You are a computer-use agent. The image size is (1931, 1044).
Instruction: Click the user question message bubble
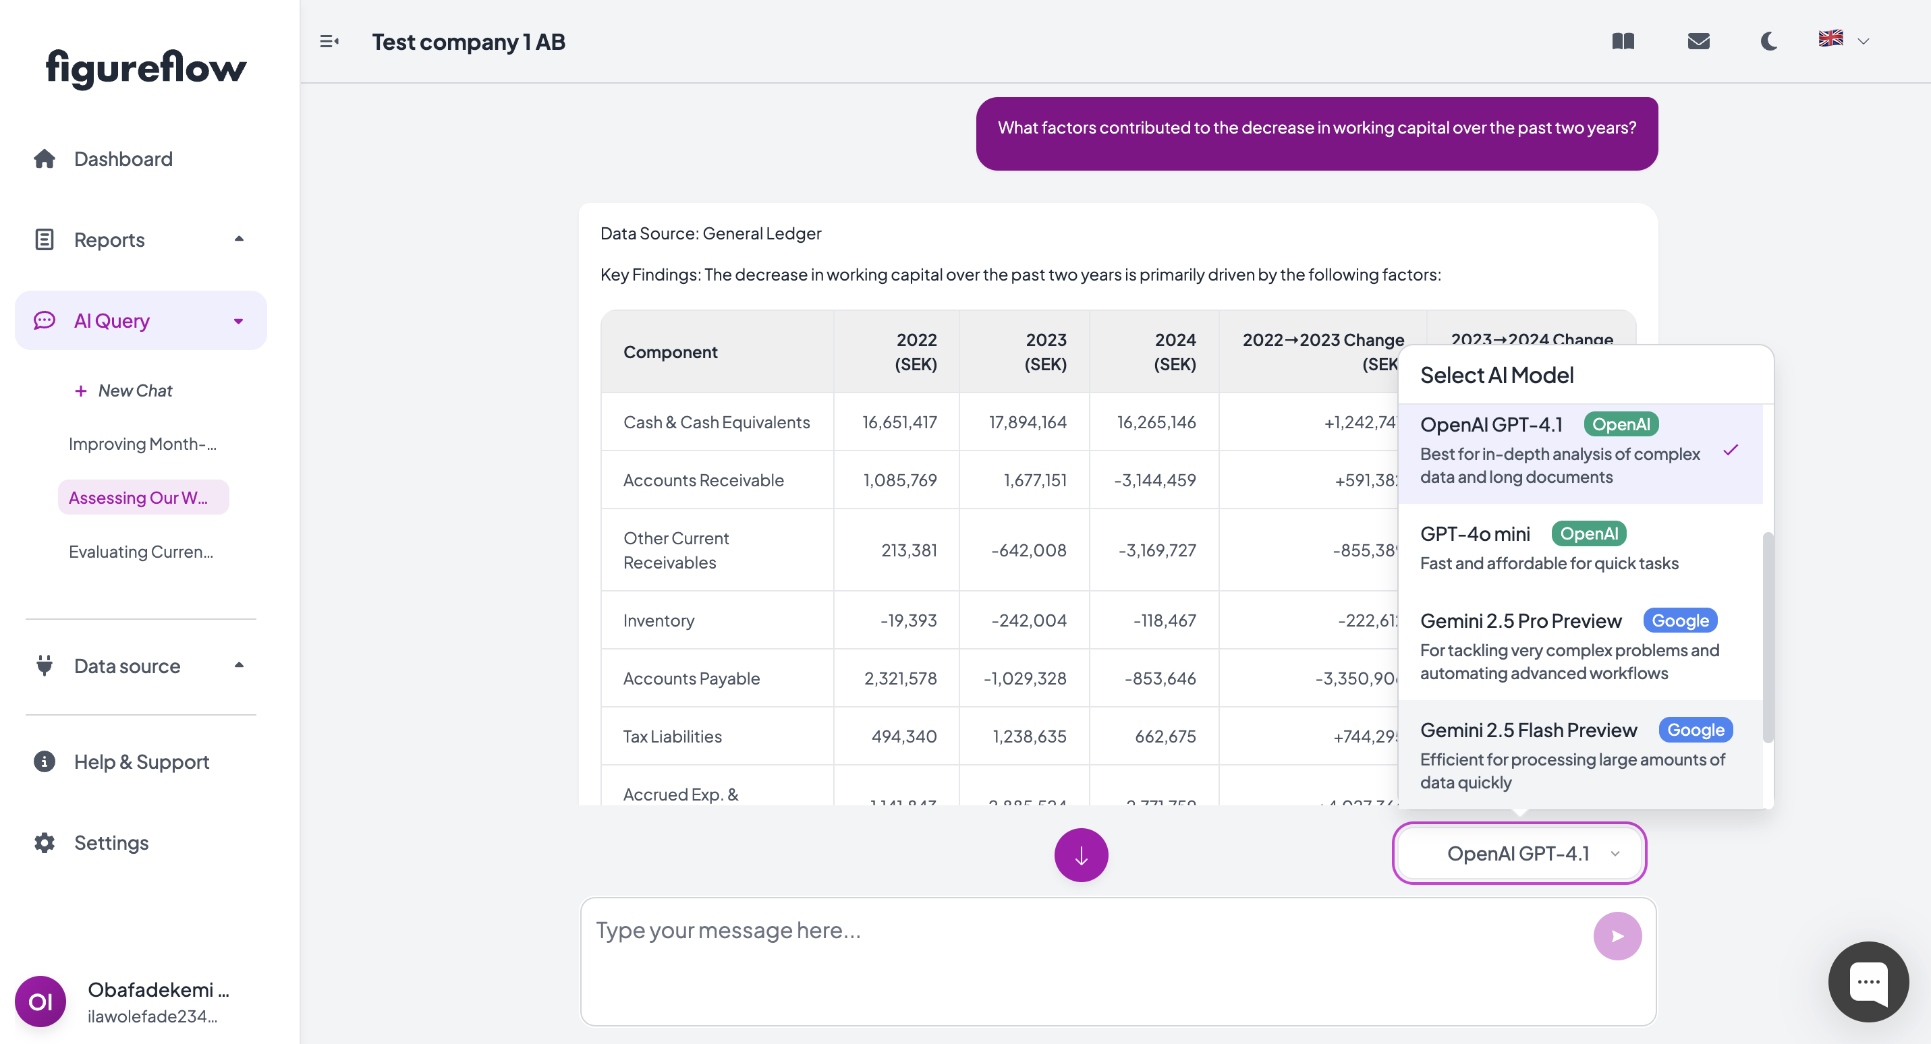tap(1316, 134)
